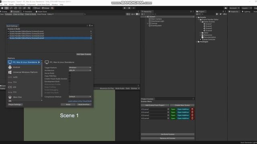Toggle the Scene1 checkbox in Build Settings
The width and height of the screenshot is (257, 144).
(x=8, y=31)
